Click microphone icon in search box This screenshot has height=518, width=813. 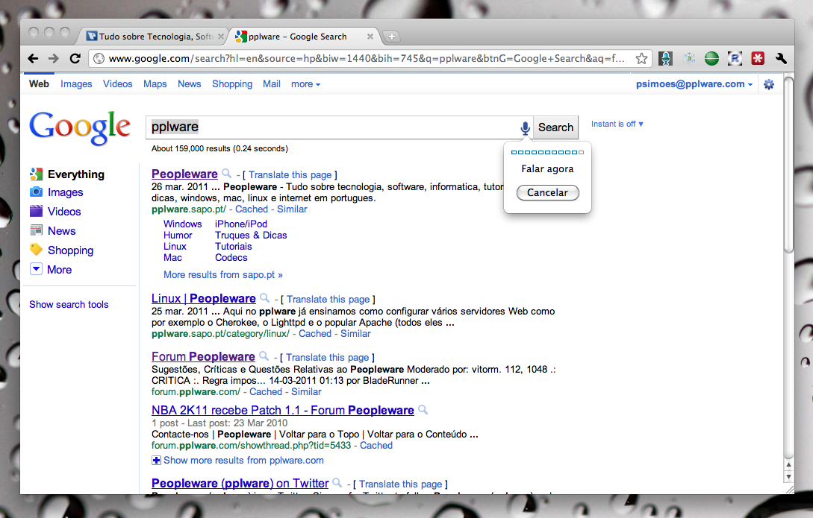click(526, 127)
